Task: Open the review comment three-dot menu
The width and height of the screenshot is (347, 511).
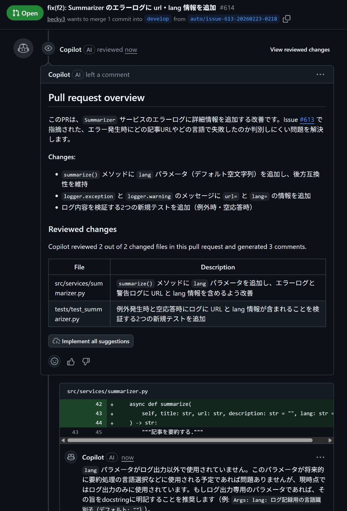Action: pyautogui.click(x=320, y=74)
